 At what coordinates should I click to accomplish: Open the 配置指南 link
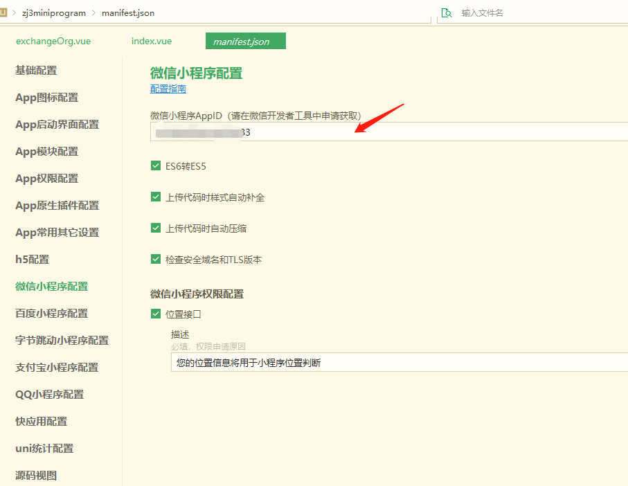168,89
